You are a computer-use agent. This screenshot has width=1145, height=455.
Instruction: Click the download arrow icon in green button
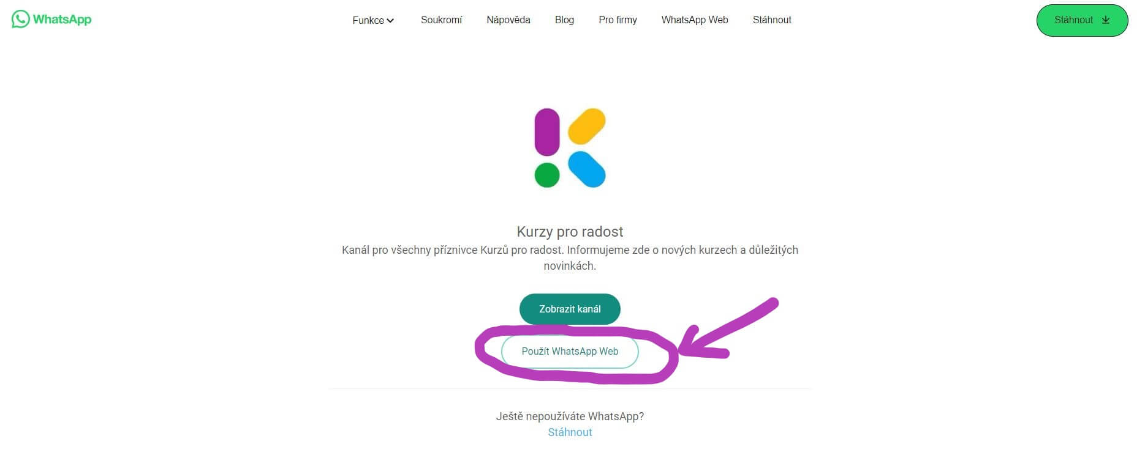click(x=1106, y=20)
